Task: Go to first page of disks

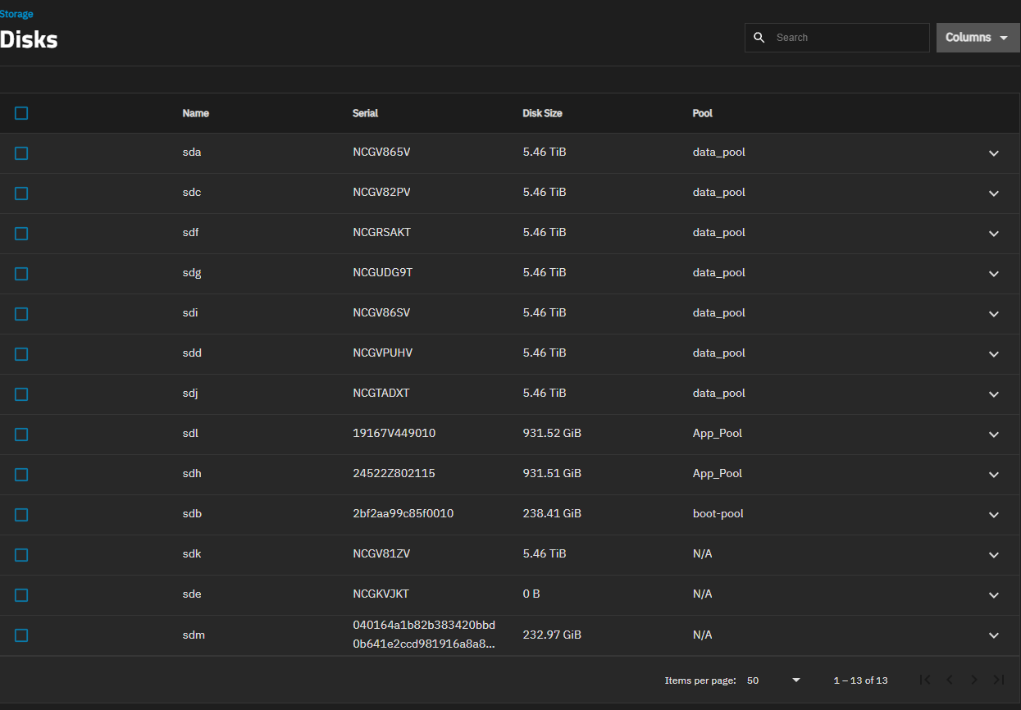Action: click(925, 680)
